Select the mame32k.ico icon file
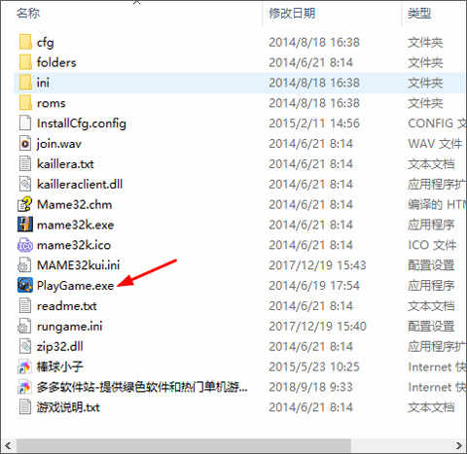Image resolution: width=467 pixels, height=454 pixels. coord(25,245)
